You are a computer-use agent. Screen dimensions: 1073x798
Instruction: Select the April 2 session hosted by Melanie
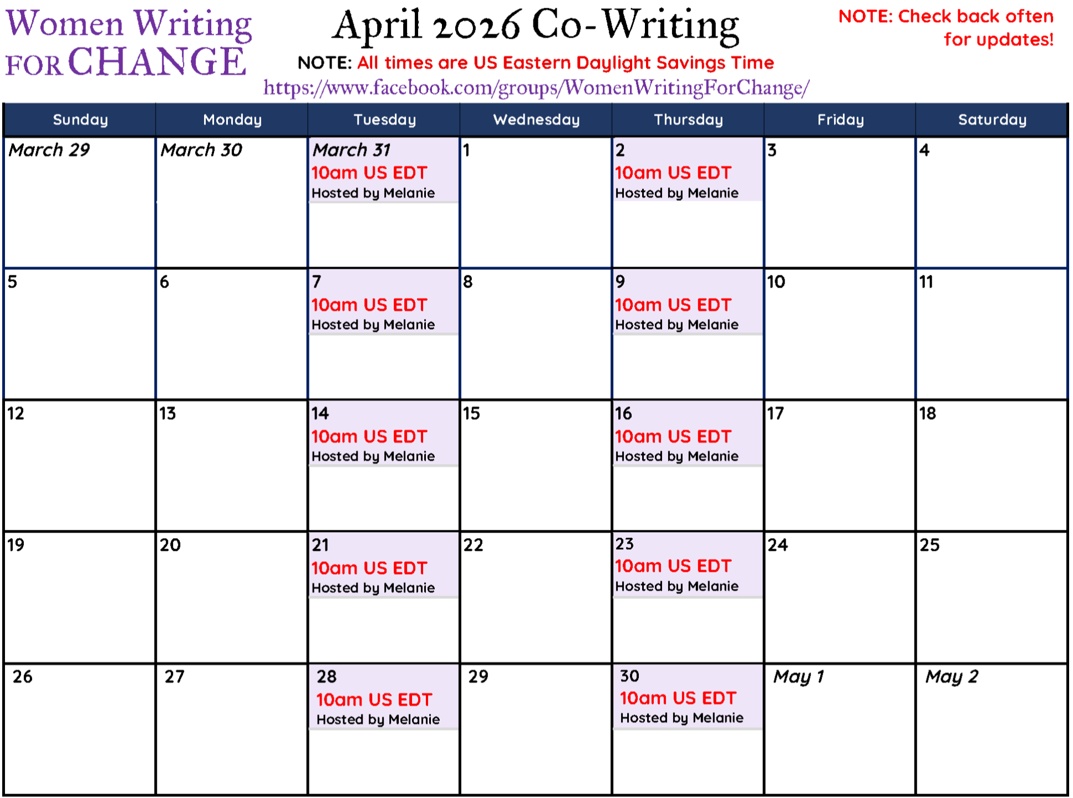688,170
